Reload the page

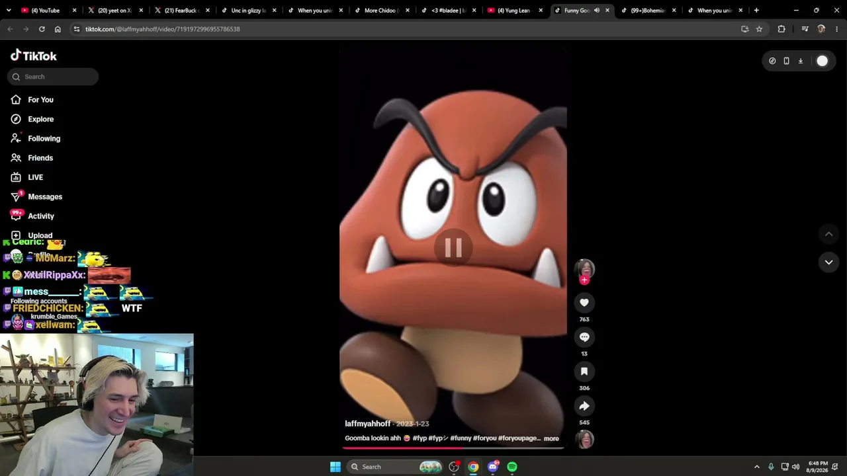coord(42,29)
